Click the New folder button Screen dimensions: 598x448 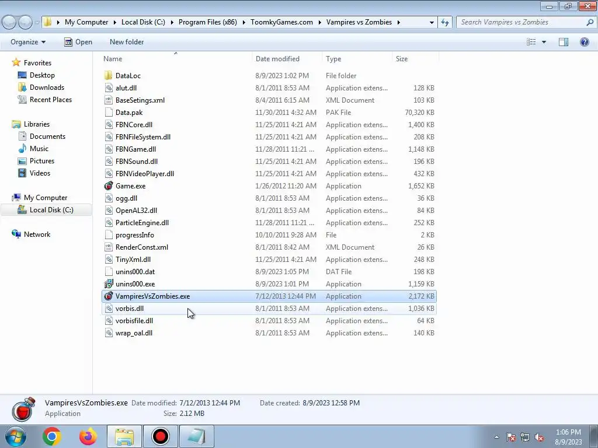coord(127,42)
